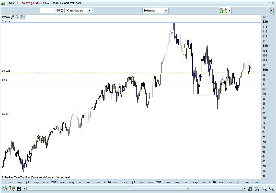
Task: Click the fit-zoom magnifier icon near bottom right
Action: (257, 189)
